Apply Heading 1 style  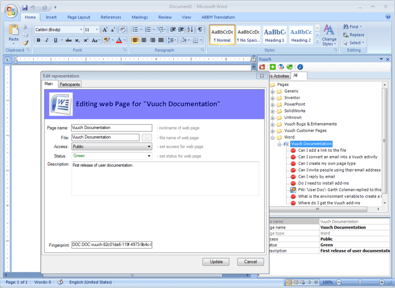[x=275, y=35]
